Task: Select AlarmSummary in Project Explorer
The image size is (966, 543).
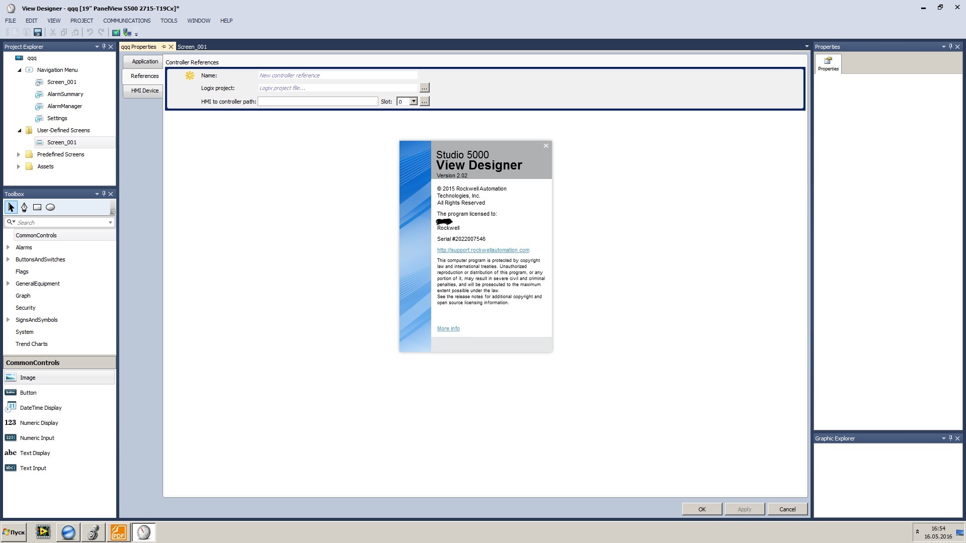Action: click(65, 94)
